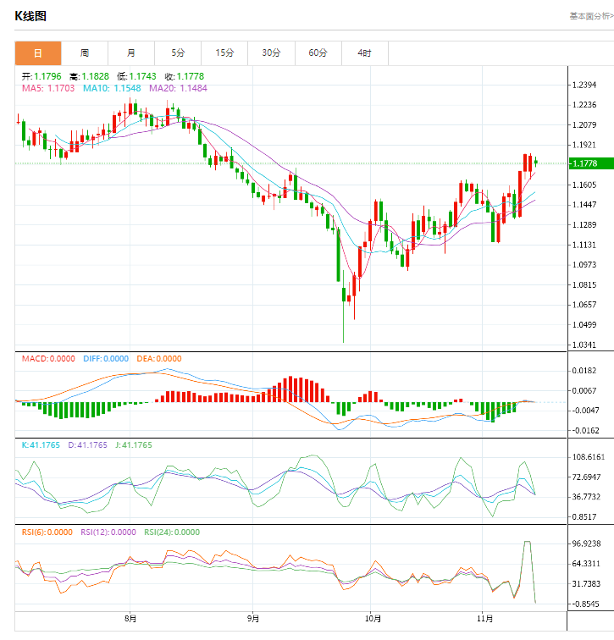The height and width of the screenshot is (640, 614).
Task: Click the 31.7383 RSI axis label
Action: coord(586,583)
